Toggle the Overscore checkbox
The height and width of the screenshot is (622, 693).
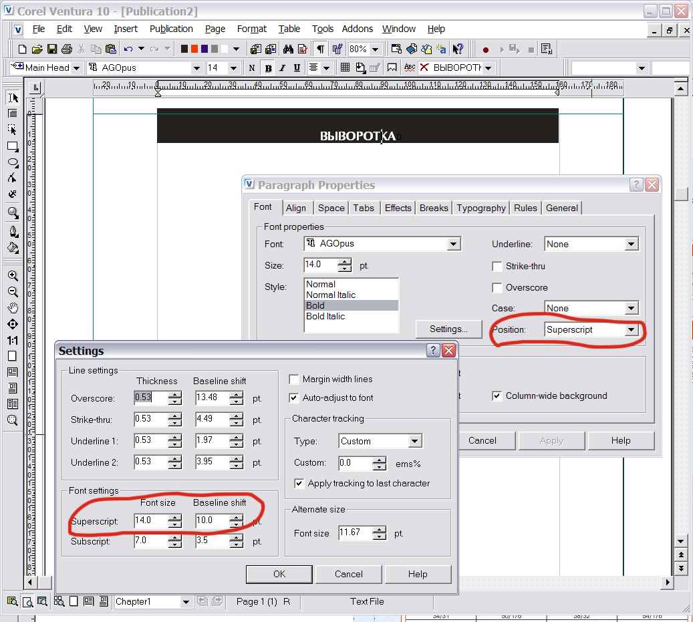coord(497,288)
